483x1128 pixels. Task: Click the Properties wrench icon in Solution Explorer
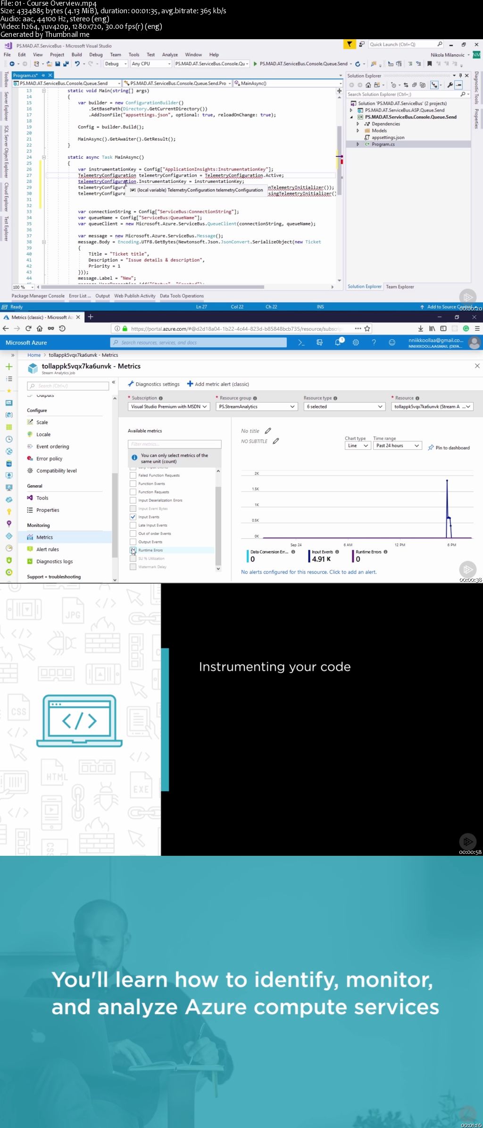click(450, 85)
